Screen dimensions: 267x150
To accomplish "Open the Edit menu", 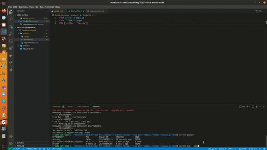I will pyautogui.click(x=15, y=7).
